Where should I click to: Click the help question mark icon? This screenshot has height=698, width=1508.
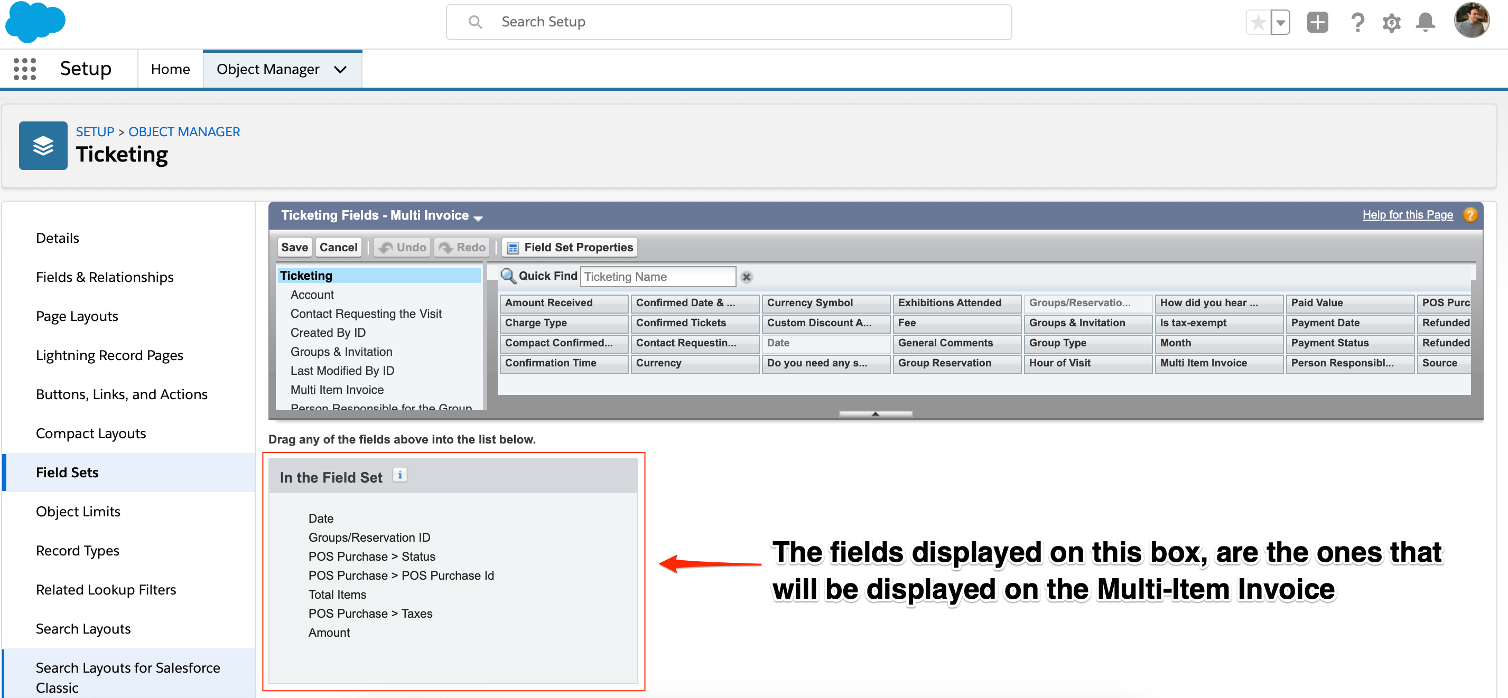tap(1357, 23)
